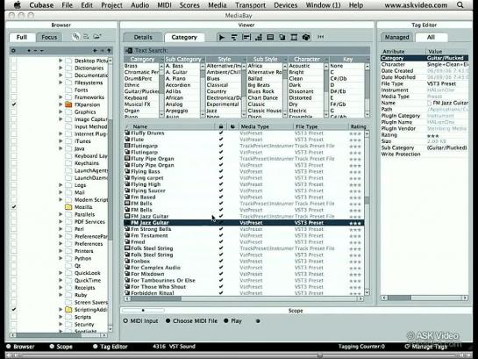
Task: Click the icon left of Text Search label
Action: 129,50
